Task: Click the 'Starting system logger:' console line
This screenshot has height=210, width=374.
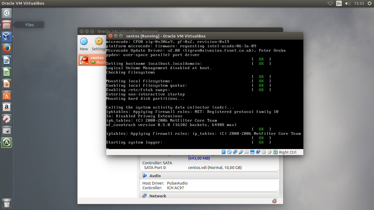Action: 134,142
